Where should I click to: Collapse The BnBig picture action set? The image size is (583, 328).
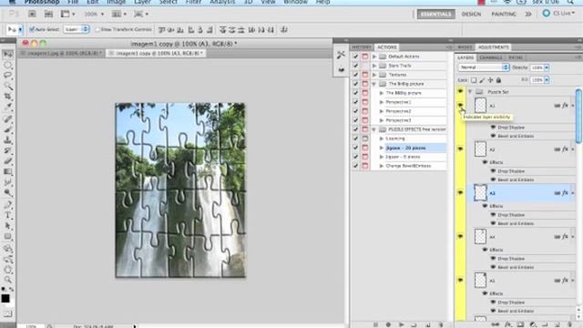point(374,84)
